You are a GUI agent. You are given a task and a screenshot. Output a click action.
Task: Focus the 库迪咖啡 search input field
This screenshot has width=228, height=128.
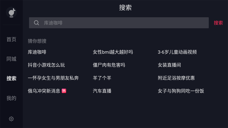pyautogui.click(x=122, y=23)
